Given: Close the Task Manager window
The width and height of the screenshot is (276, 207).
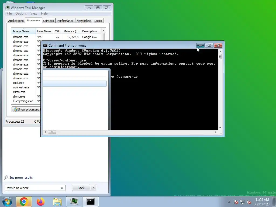Looking at the screenshot, I should click(x=107, y=8).
